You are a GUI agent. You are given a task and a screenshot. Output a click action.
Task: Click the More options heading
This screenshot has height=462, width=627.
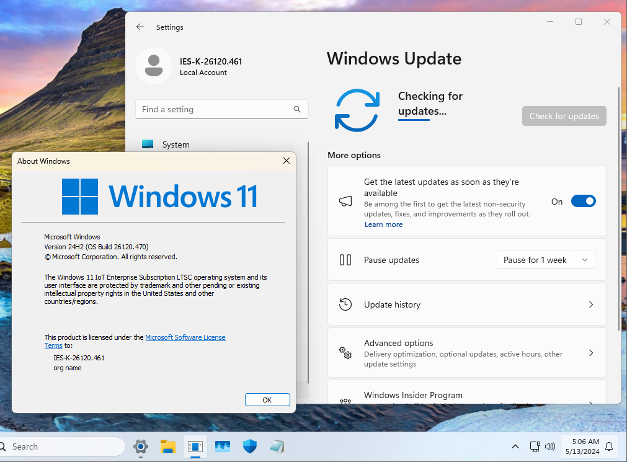[354, 155]
